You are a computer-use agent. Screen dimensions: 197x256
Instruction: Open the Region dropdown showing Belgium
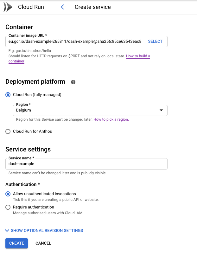pos(90,110)
